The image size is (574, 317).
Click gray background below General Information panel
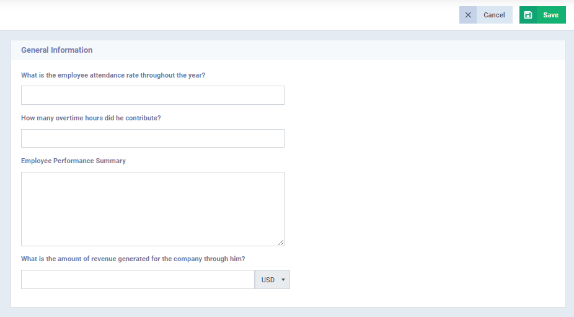(287, 312)
